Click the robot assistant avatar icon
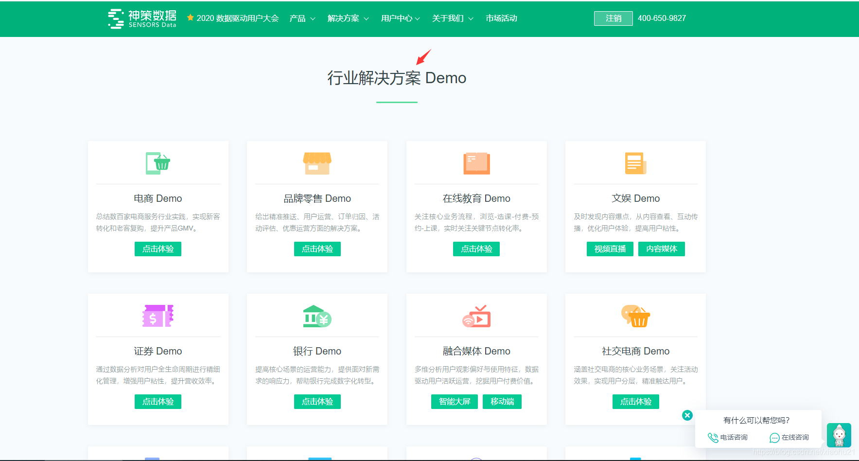This screenshot has width=859, height=461. pyautogui.click(x=839, y=435)
